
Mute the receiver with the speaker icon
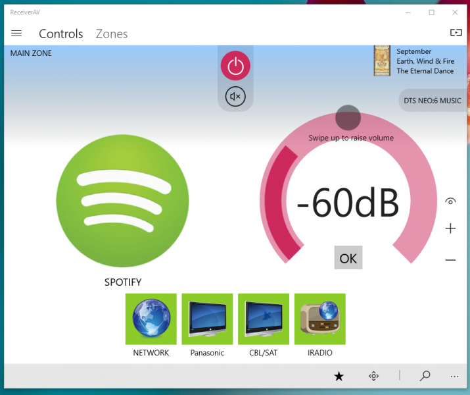click(235, 97)
